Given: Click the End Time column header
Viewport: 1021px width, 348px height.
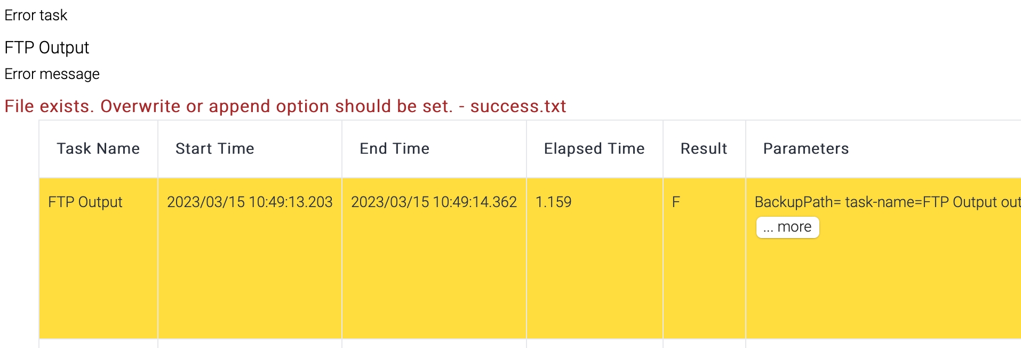Looking at the screenshot, I should coord(394,148).
